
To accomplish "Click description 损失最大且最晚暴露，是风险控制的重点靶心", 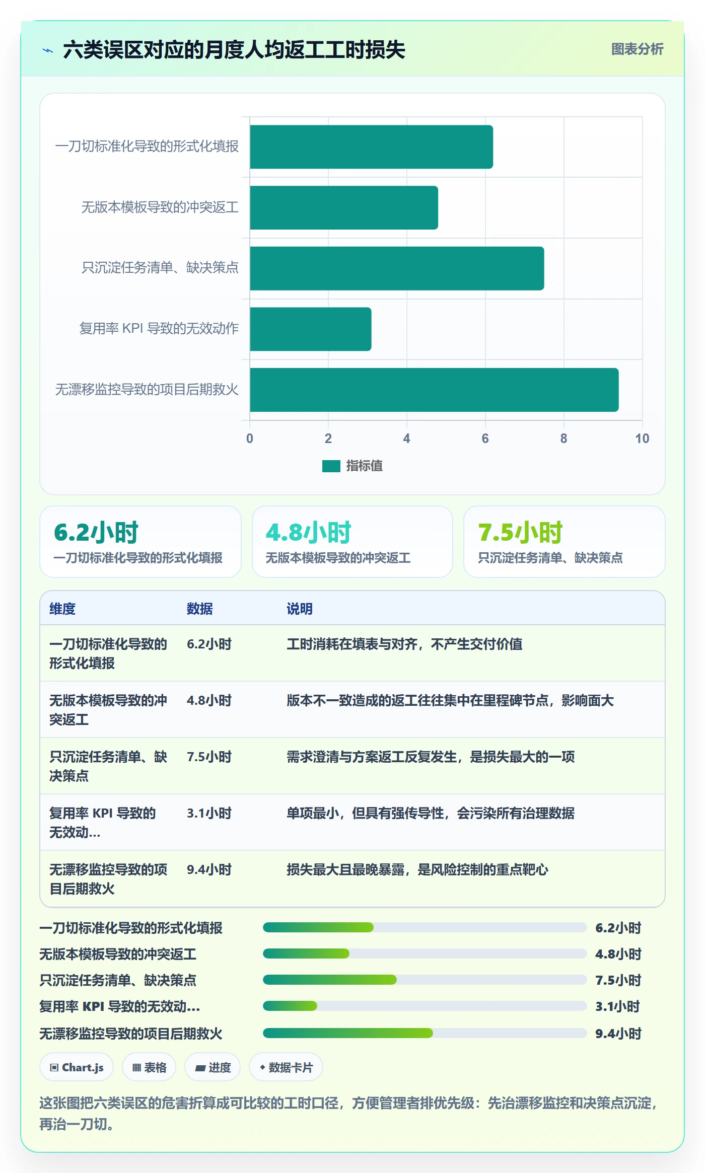I will coord(417,869).
